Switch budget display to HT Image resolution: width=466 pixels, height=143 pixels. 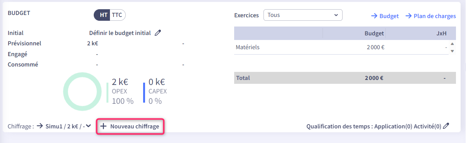(x=103, y=15)
